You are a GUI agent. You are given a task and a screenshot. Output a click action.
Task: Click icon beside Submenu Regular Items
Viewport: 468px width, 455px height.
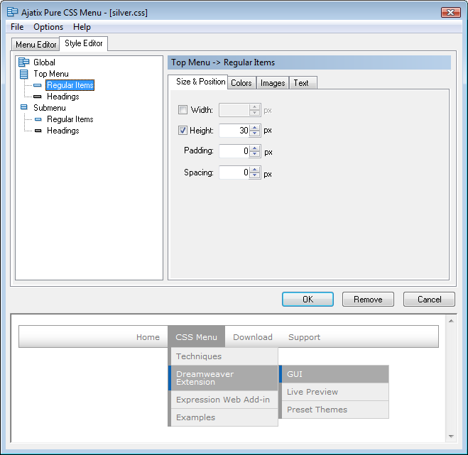[x=38, y=119]
